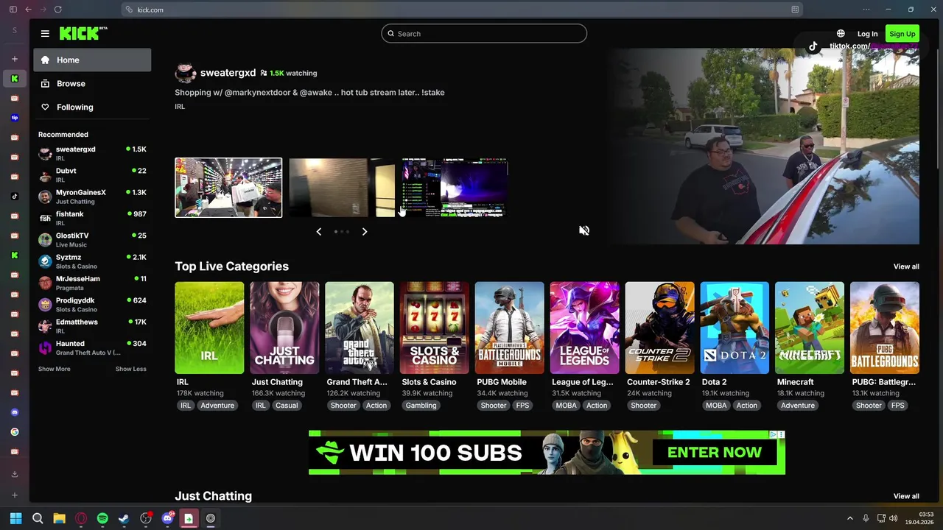Switch to the Google sidebar tab
The image size is (943, 530).
click(x=14, y=432)
